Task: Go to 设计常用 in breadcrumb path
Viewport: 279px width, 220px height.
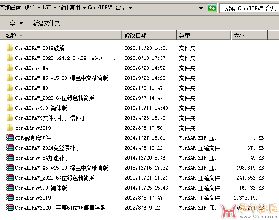Action: 69,7
